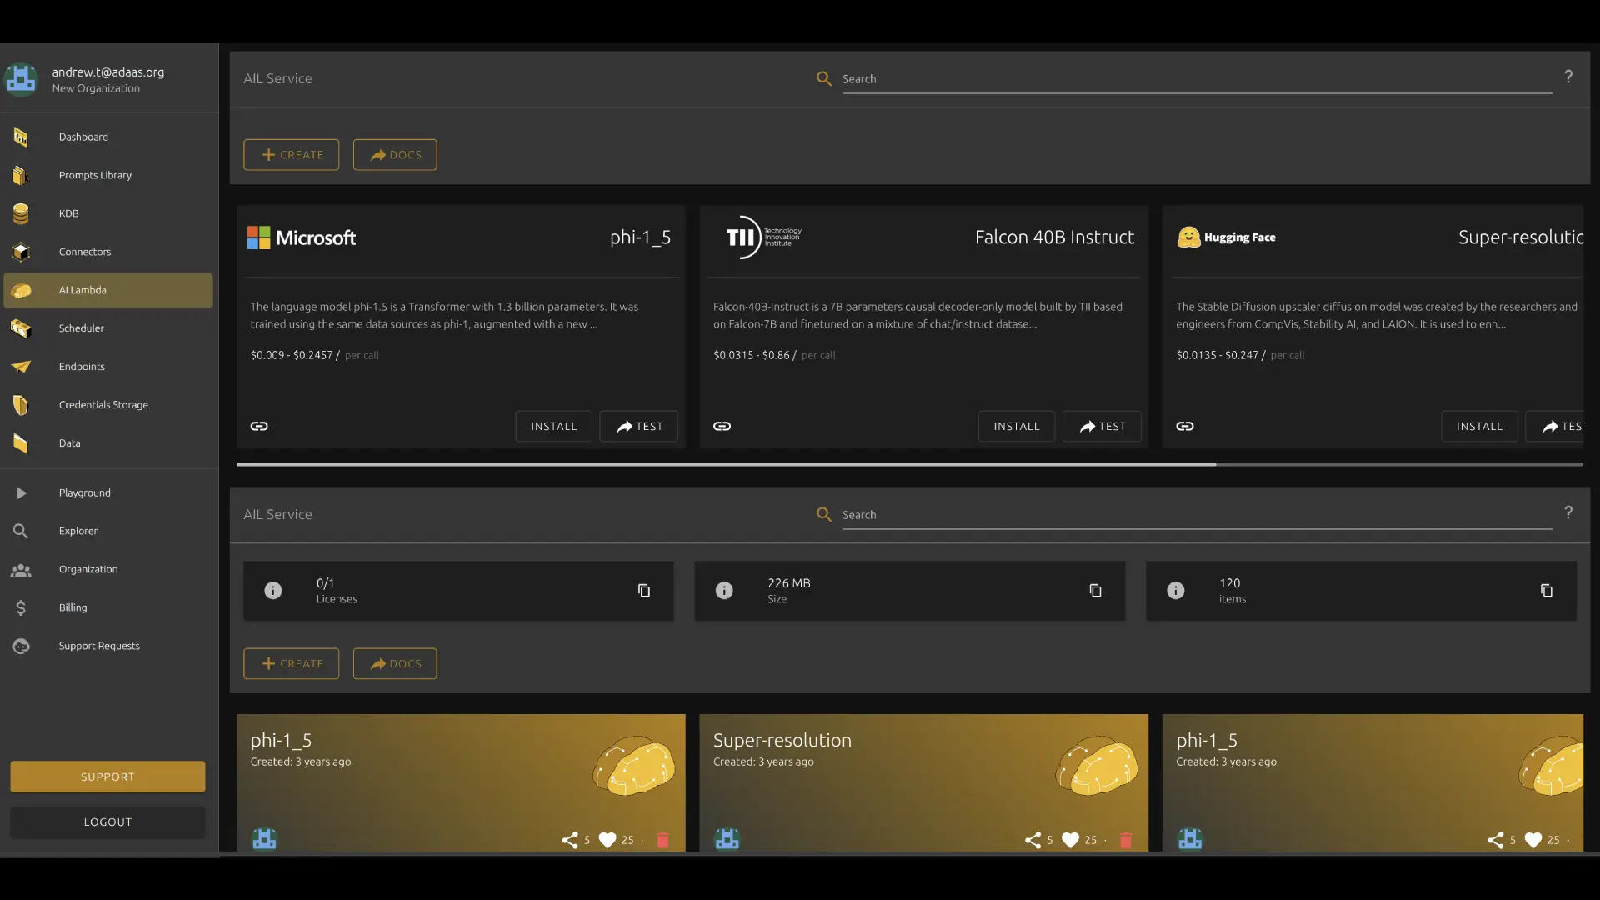Click the Prompts Library icon

[x=21, y=175]
